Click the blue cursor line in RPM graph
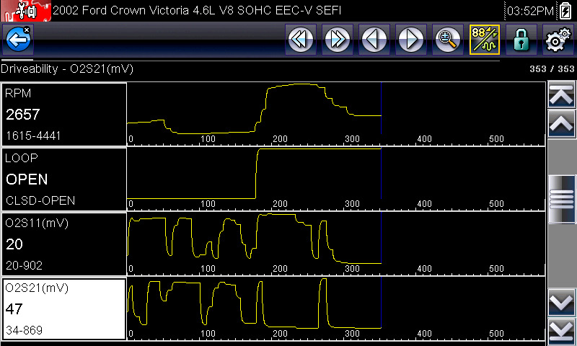 tap(381, 114)
